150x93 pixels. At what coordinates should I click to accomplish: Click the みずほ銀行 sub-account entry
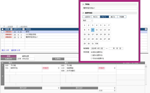tap(71, 71)
